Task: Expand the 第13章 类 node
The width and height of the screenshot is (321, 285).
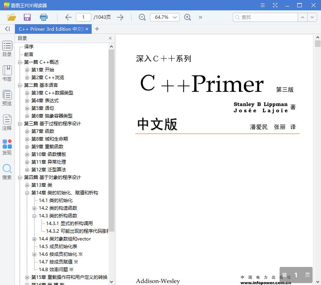Action: (27, 185)
